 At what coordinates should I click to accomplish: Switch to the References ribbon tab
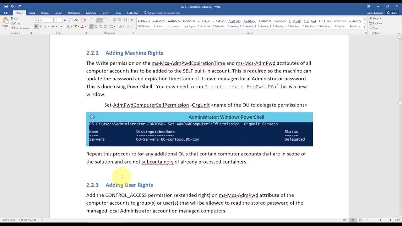(x=74, y=13)
